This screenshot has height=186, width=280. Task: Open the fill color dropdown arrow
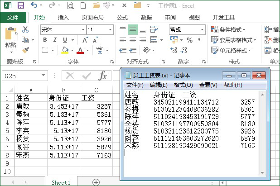point(72,50)
